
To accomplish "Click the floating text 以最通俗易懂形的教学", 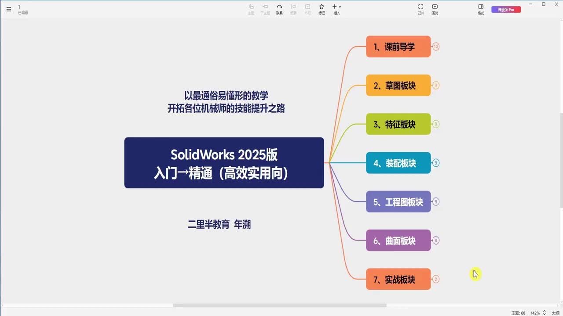I will point(226,95).
